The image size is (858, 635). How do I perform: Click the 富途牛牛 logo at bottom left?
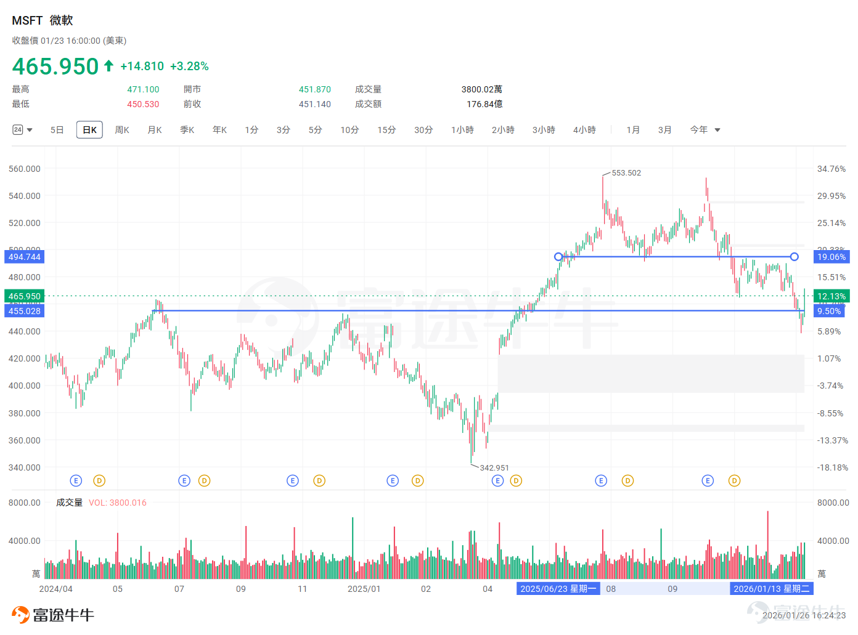click(53, 615)
